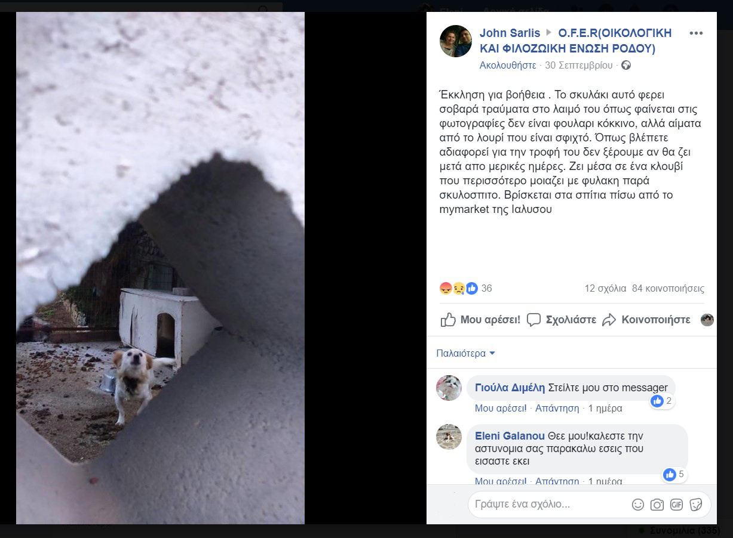
Task: Open the sticker picker icon
Action: (696, 505)
